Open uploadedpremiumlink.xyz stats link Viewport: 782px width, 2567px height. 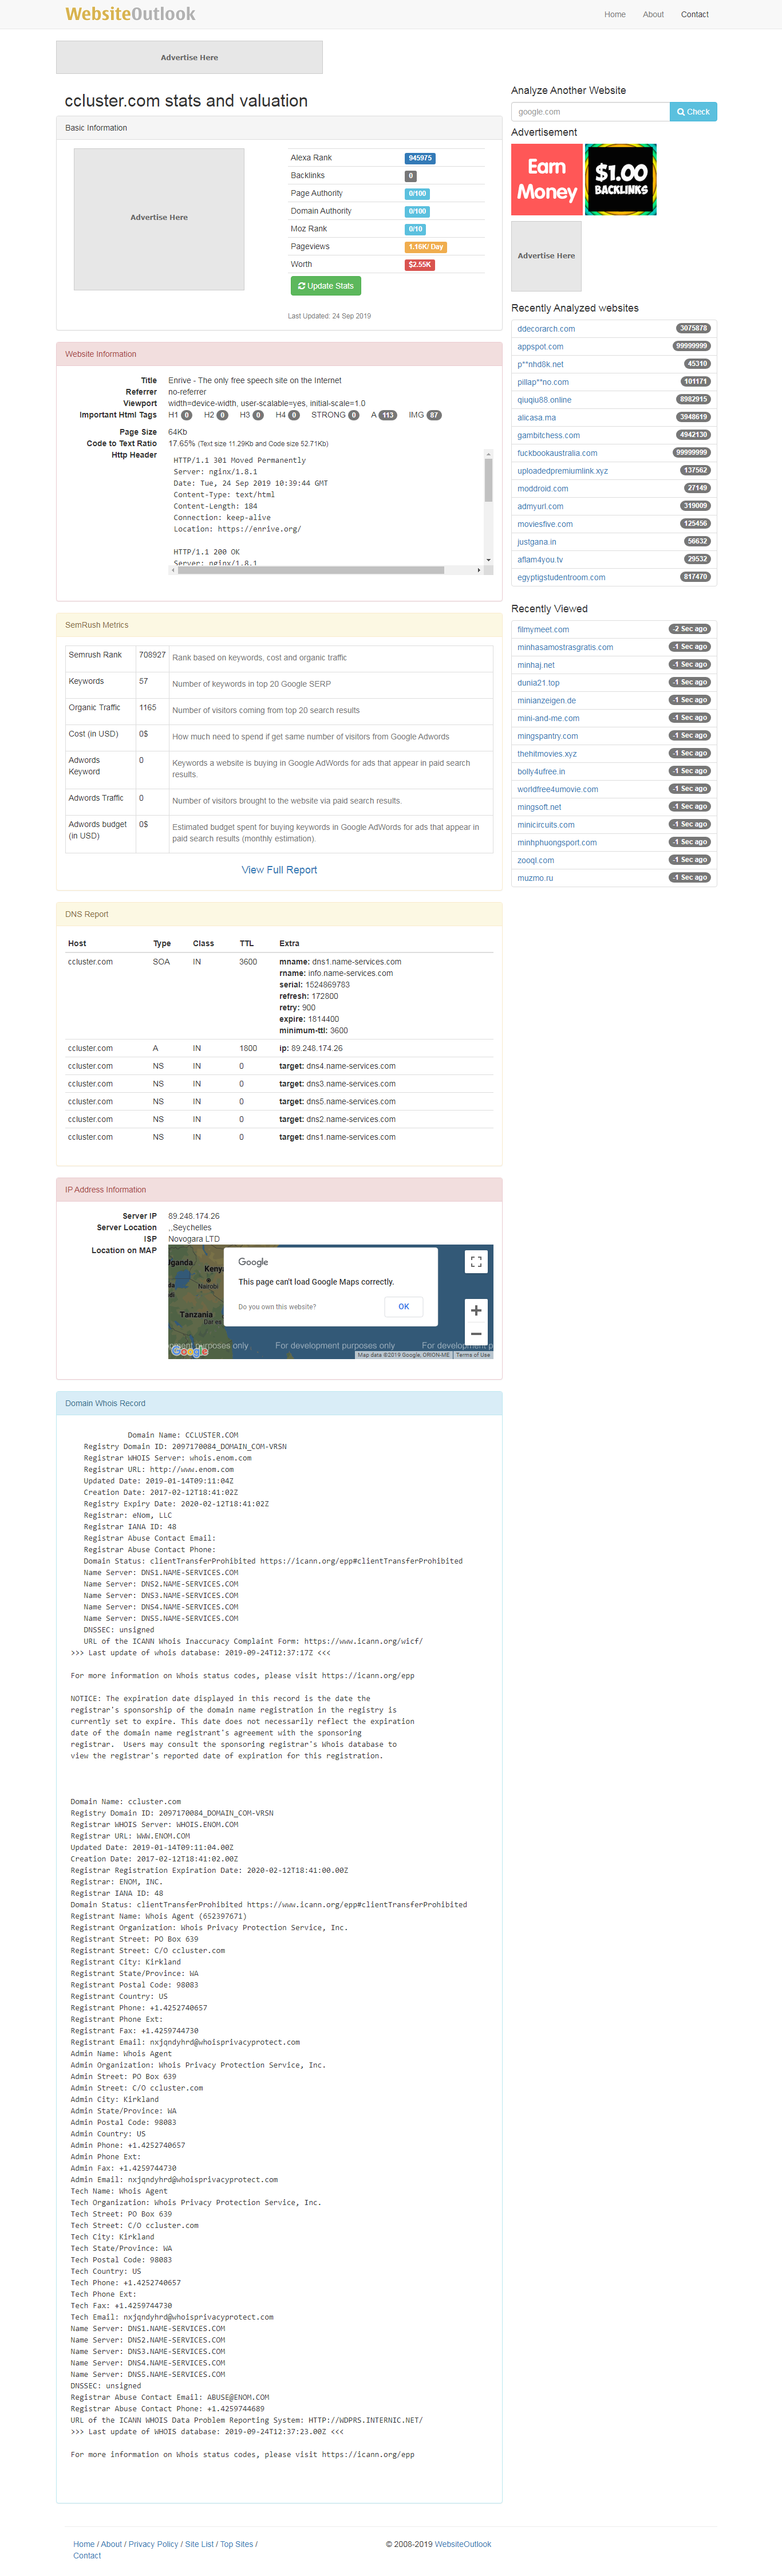562,471
